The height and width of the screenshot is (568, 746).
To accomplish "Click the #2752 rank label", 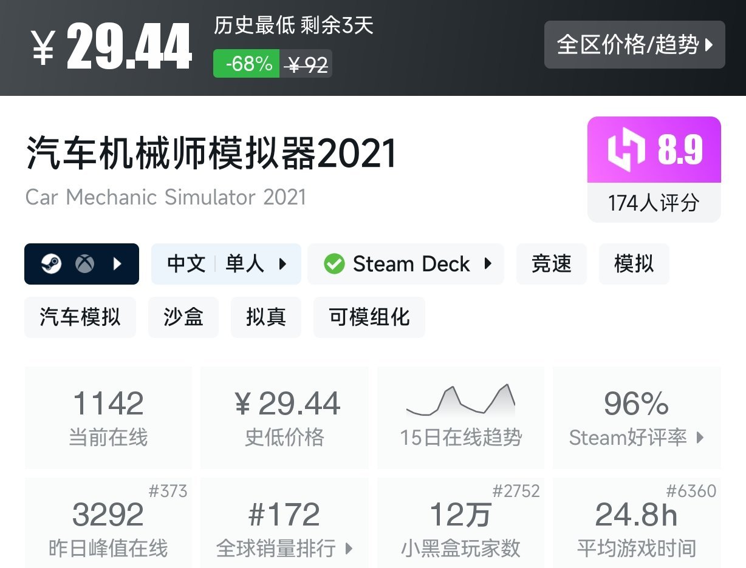I will (516, 491).
